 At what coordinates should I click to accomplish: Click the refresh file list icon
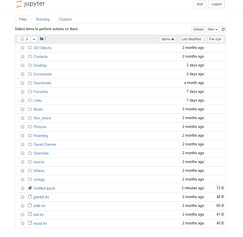tap(223, 29)
